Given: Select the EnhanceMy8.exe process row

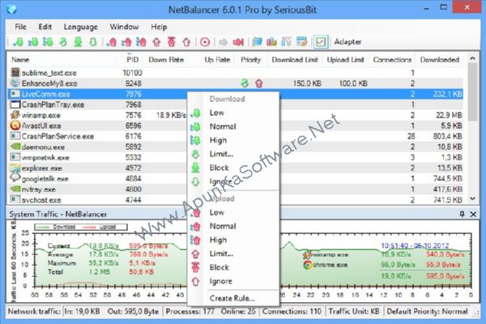Looking at the screenshot, I should (236, 83).
